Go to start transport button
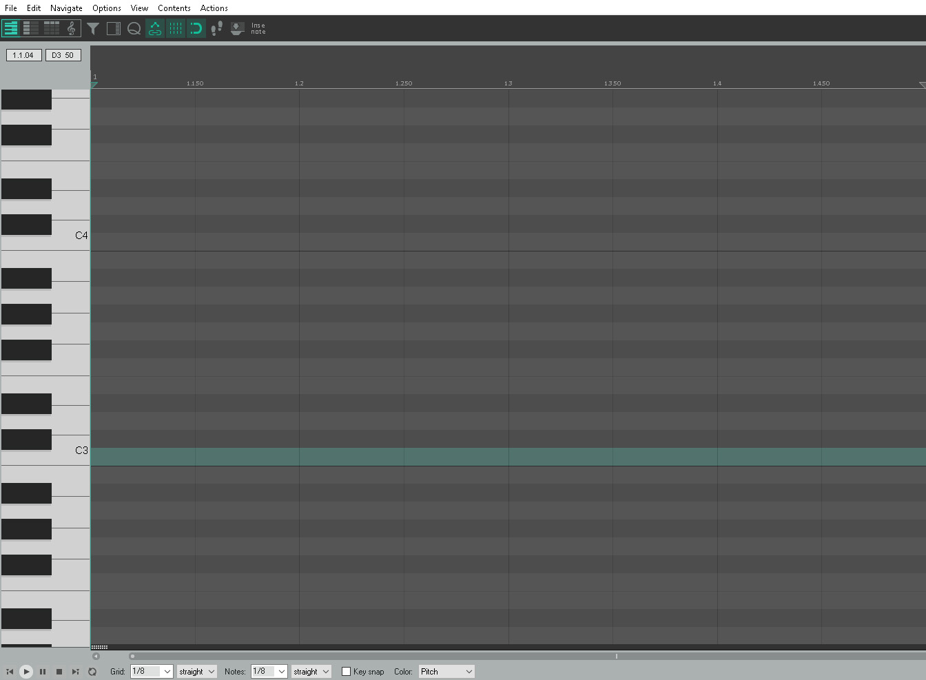The width and height of the screenshot is (926, 680). tap(10, 672)
